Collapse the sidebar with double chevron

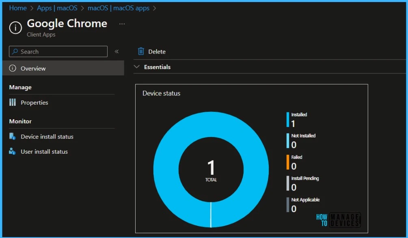(x=117, y=51)
